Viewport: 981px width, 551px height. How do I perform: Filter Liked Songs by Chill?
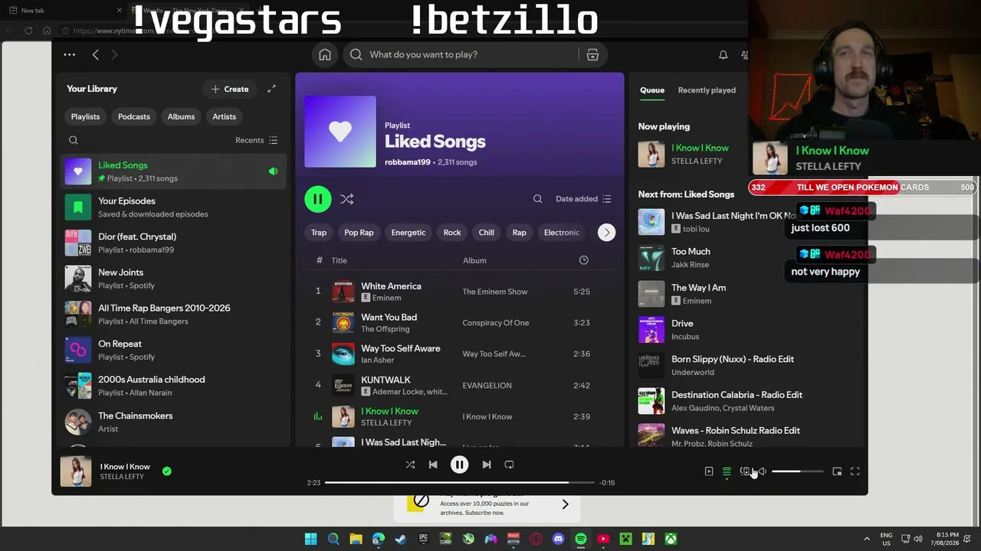487,233
